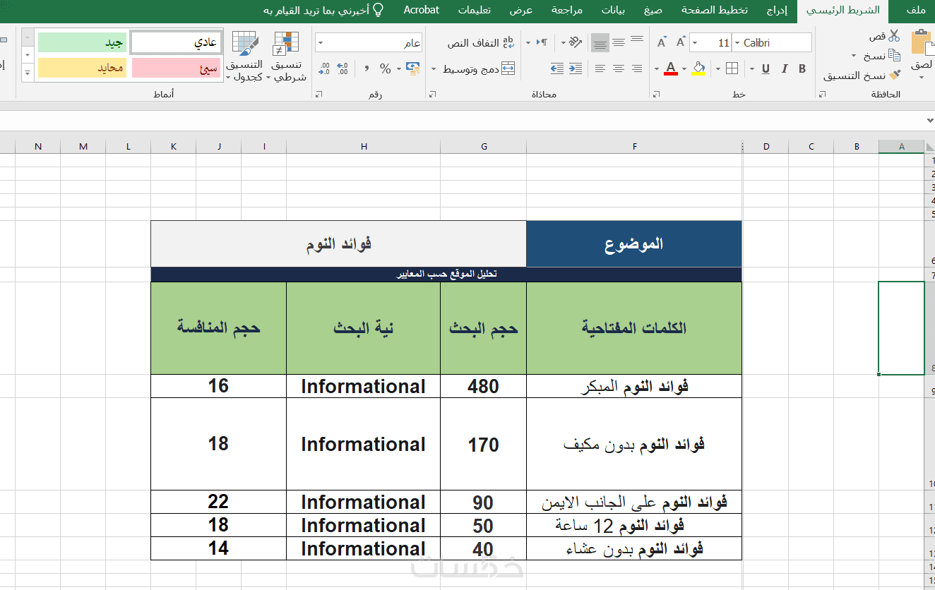Toggle Underline formatting
Screen dimensions: 935x590
[x=766, y=68]
